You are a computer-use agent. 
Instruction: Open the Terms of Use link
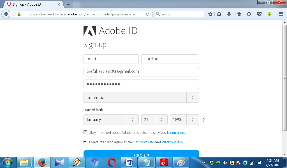[x=144, y=142]
